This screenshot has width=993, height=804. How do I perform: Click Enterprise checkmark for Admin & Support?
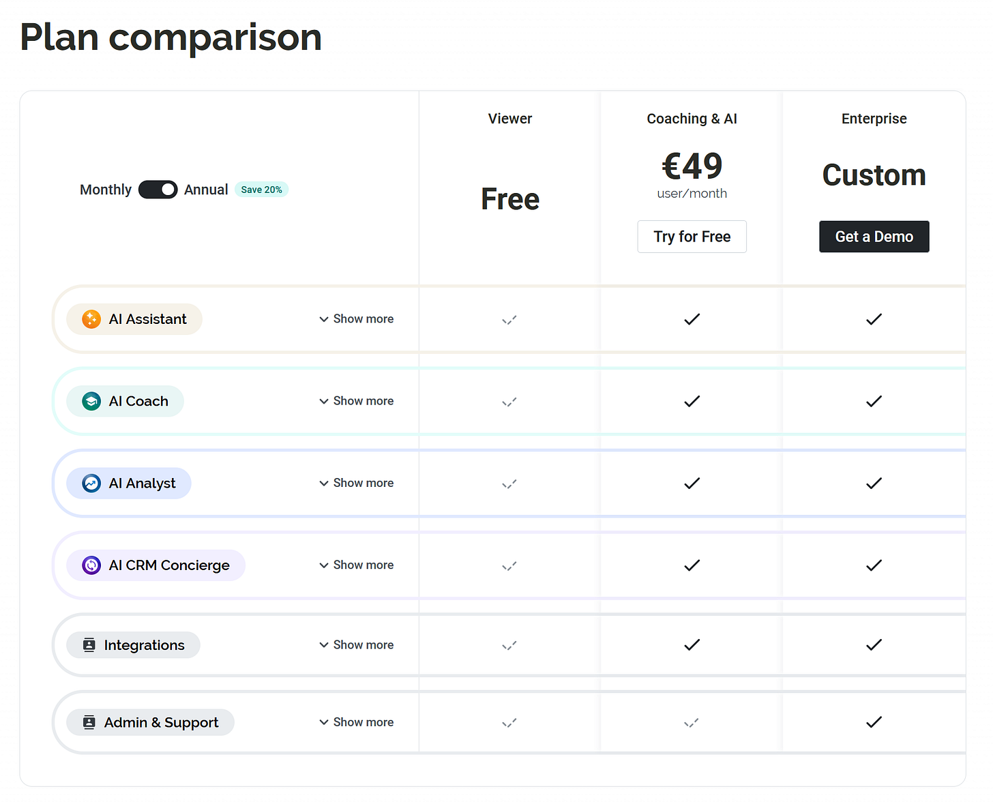click(874, 722)
